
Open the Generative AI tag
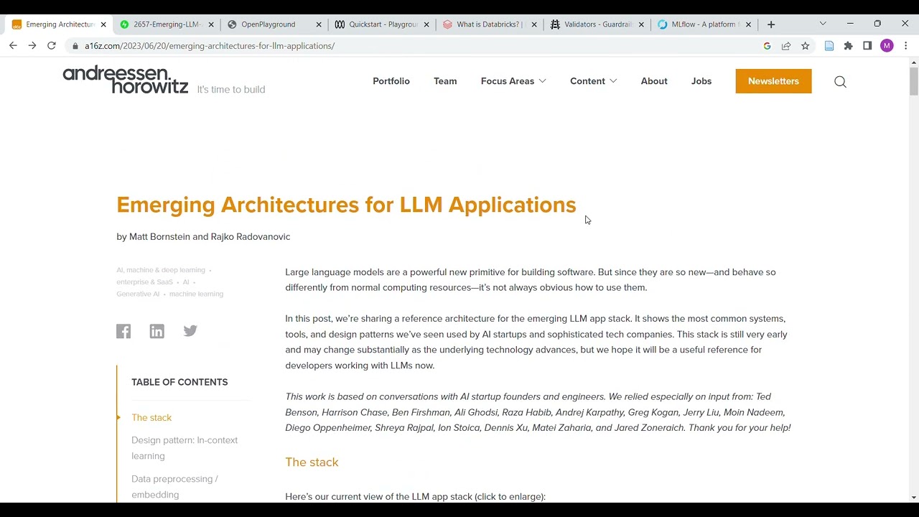click(x=138, y=294)
